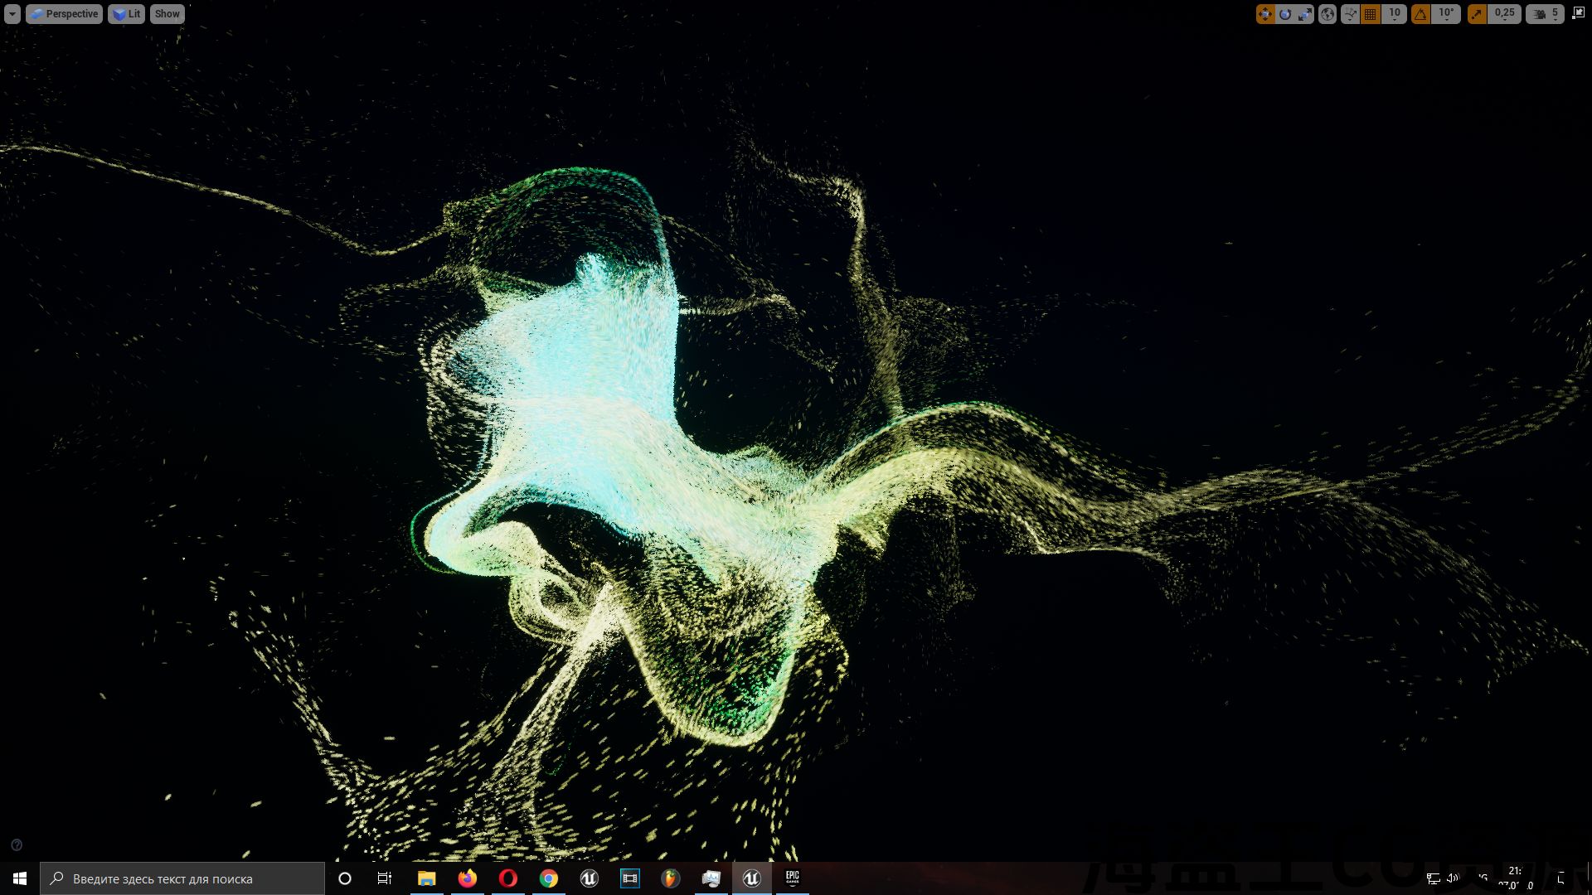Select the rotate objects tool

tap(1285, 14)
